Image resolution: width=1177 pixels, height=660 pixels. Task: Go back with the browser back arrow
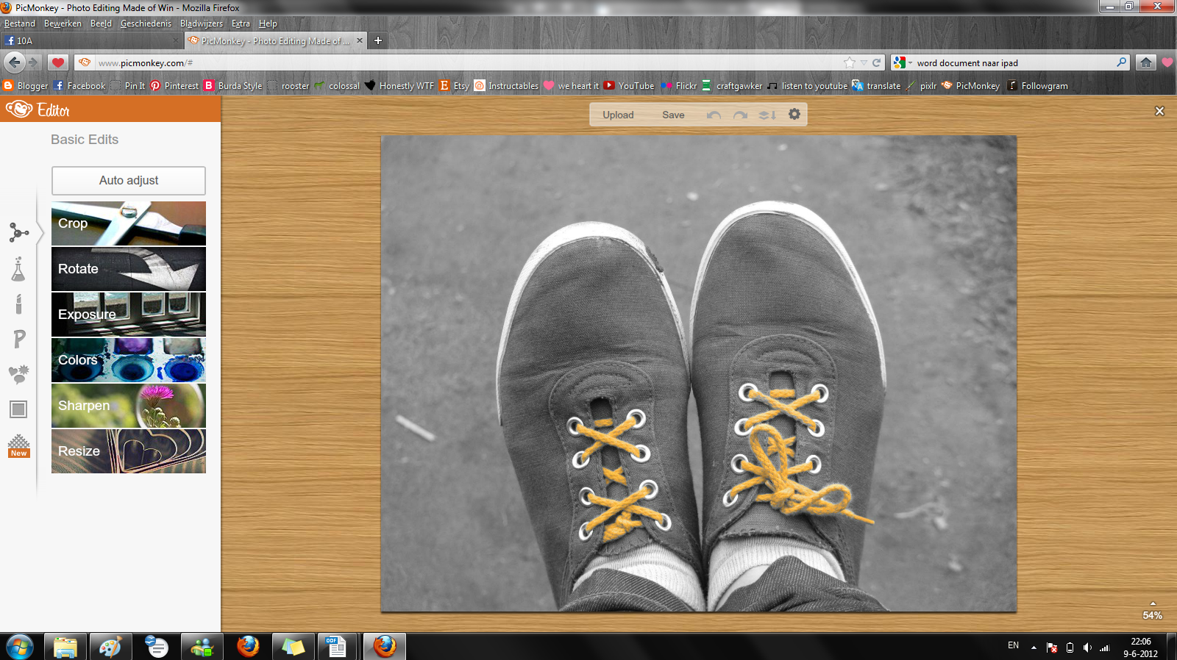15,62
